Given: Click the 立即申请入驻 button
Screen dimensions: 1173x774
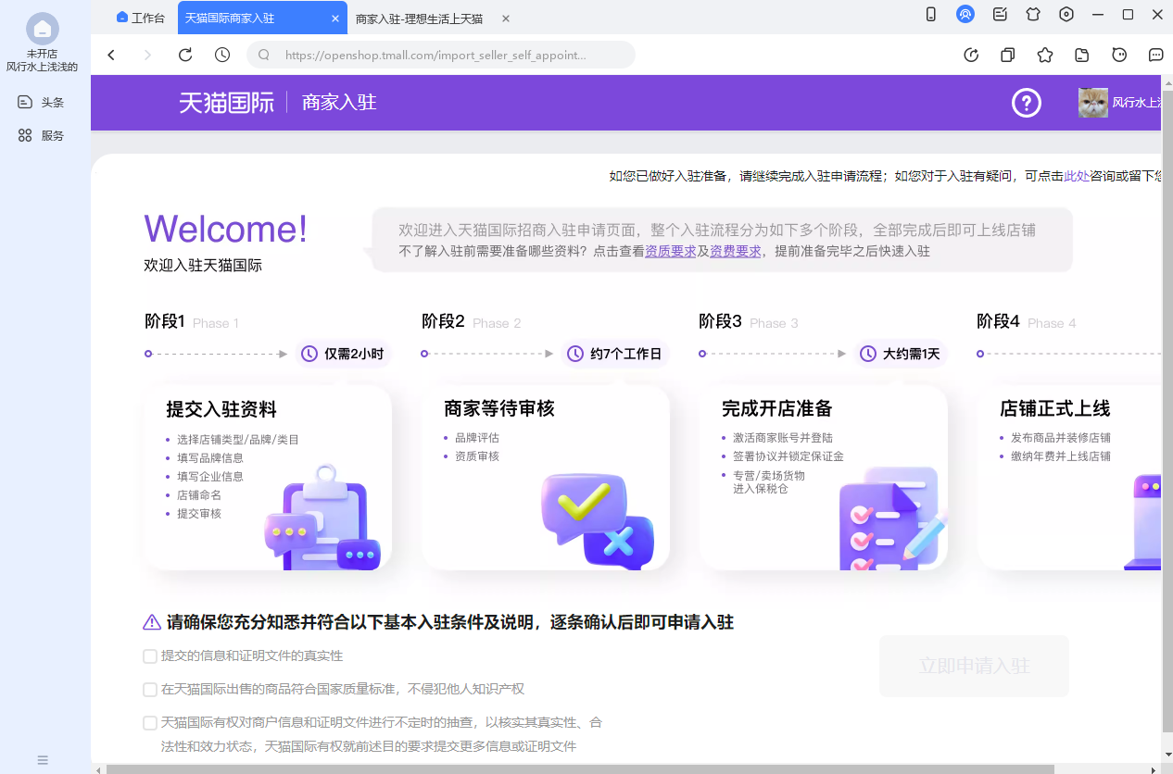Looking at the screenshot, I should click(x=973, y=666).
